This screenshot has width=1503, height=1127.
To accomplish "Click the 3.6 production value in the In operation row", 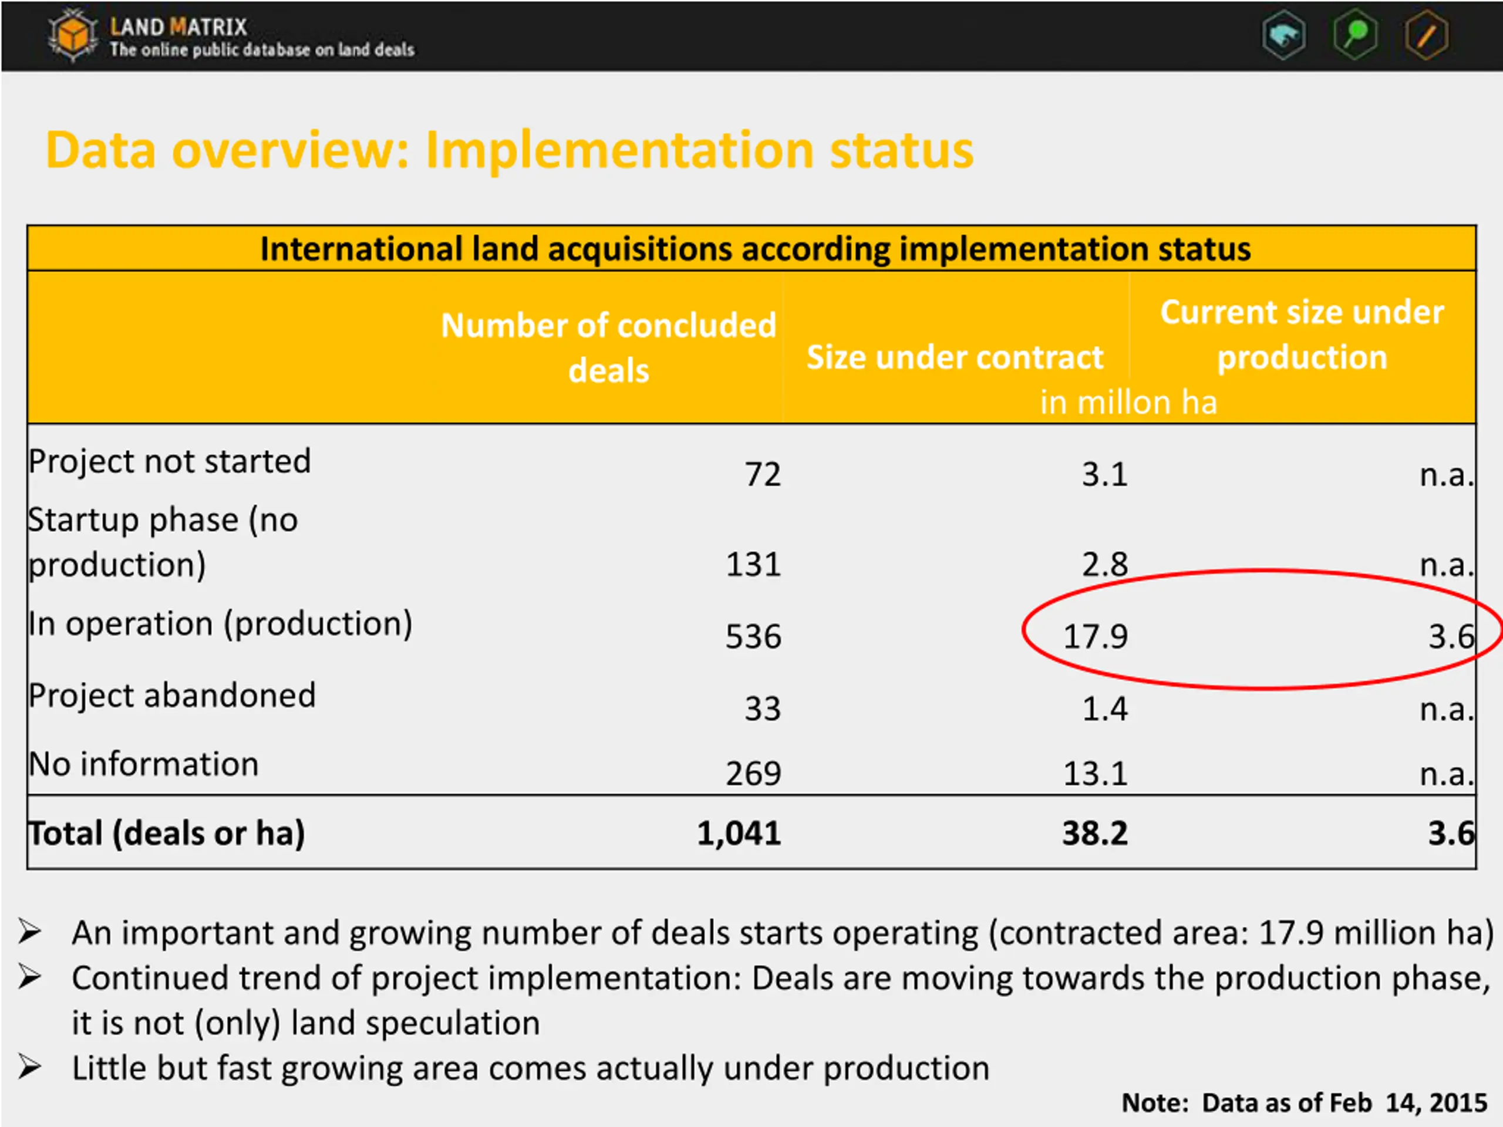I will 1451,636.
